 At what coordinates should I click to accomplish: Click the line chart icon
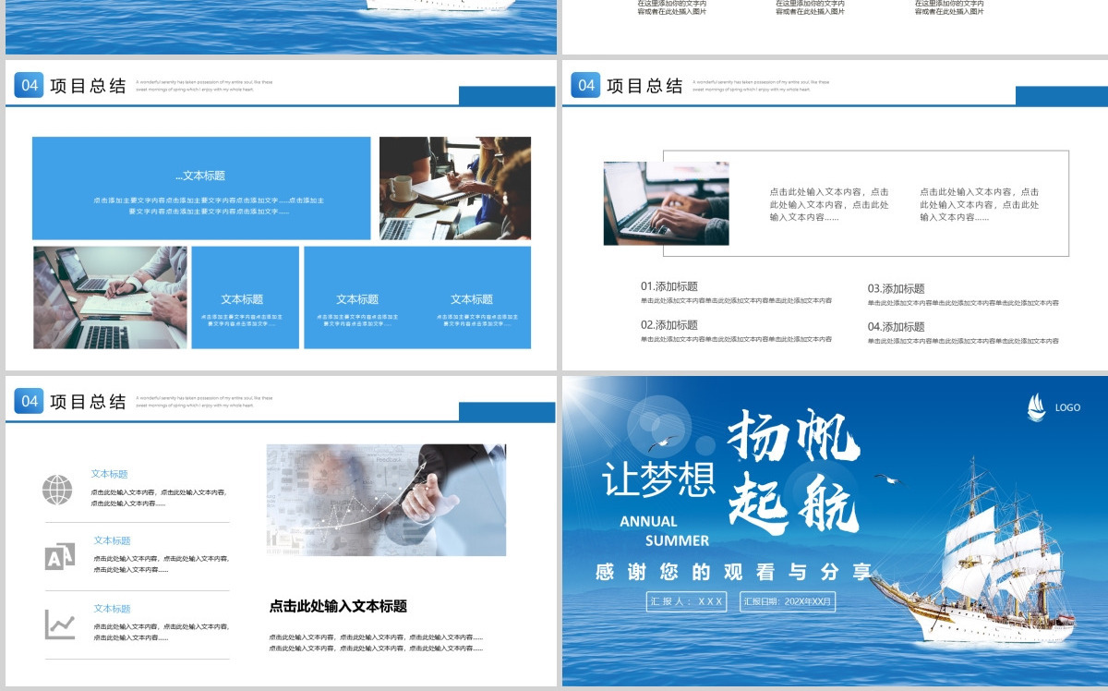point(60,624)
